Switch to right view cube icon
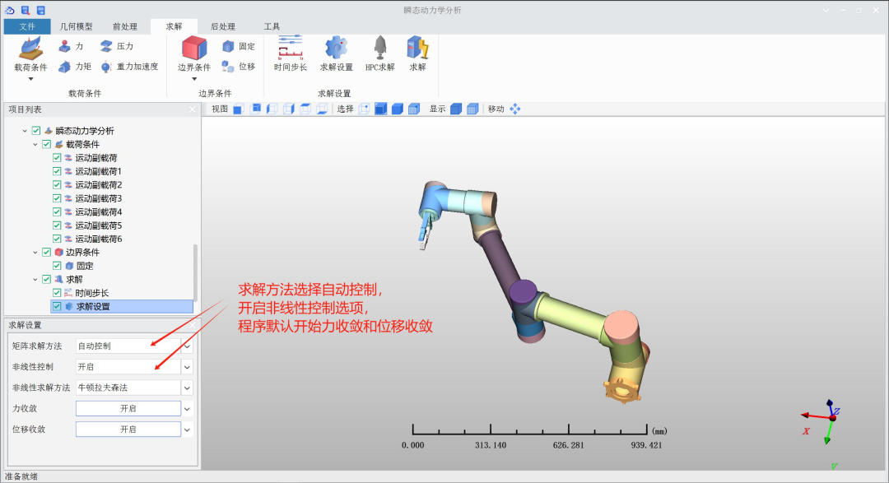Screen dimensions: 889x483 pyautogui.click(x=289, y=109)
